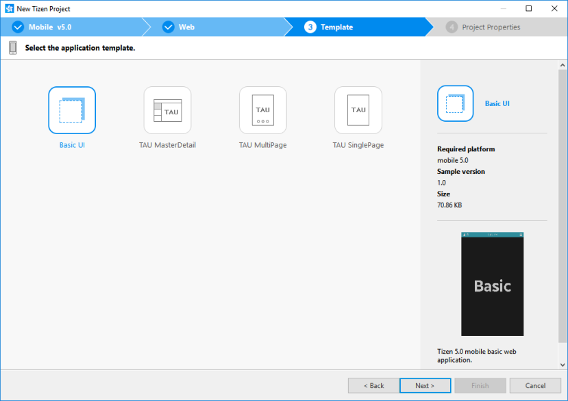The image size is (568, 401).
Task: Click the disabled Finish button
Action: 480,385
